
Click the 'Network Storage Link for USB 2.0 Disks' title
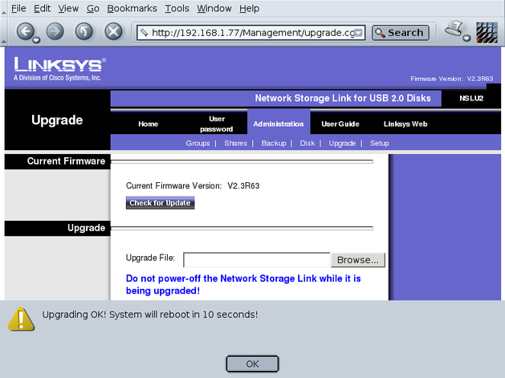coord(343,98)
